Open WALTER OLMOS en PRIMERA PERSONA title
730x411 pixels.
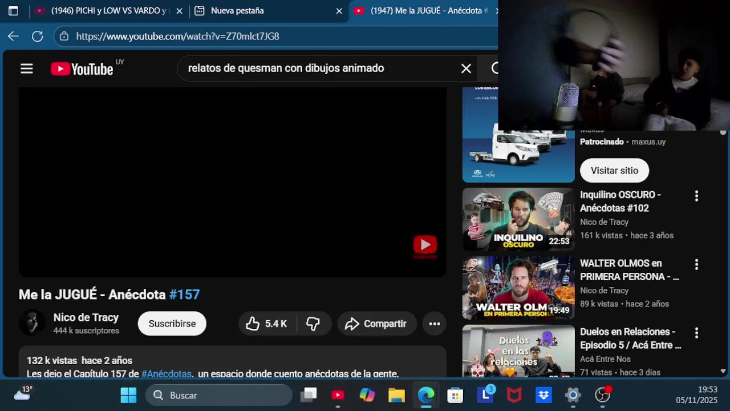[x=629, y=270]
